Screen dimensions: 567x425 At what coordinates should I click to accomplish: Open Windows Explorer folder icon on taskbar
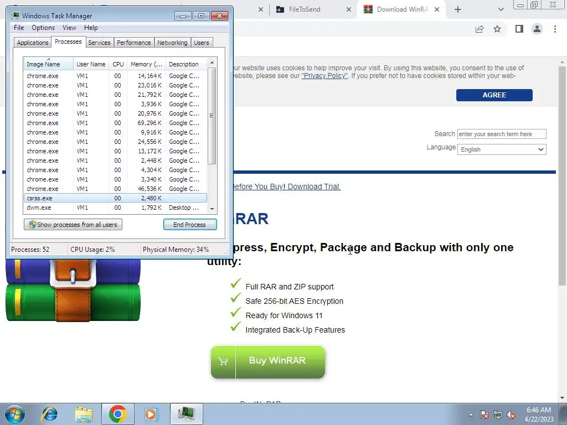coord(84,414)
